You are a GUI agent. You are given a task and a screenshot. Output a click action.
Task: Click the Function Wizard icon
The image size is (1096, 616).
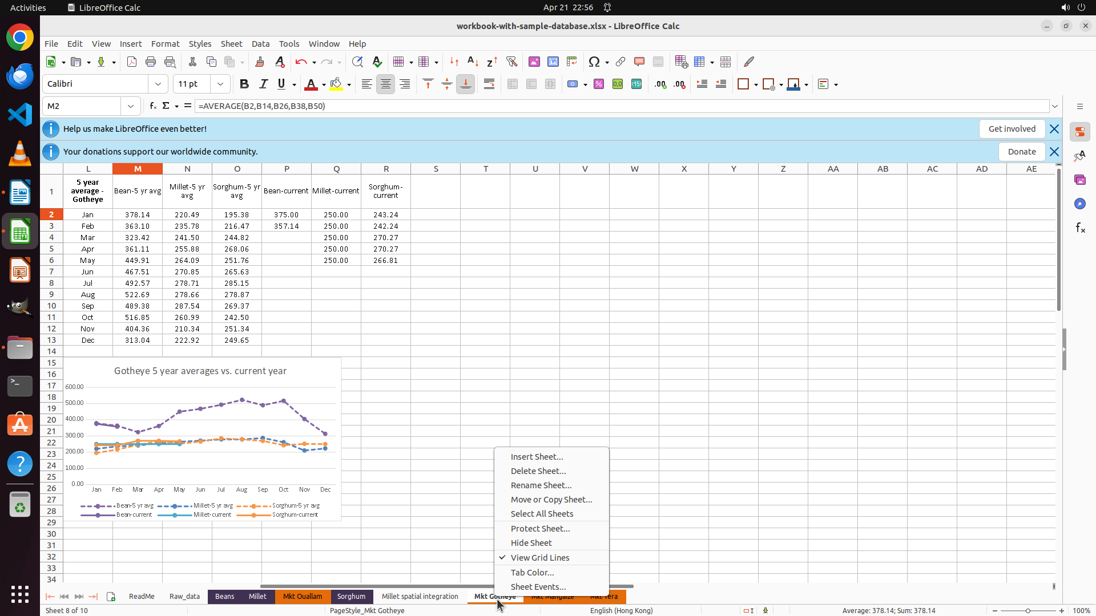152,106
